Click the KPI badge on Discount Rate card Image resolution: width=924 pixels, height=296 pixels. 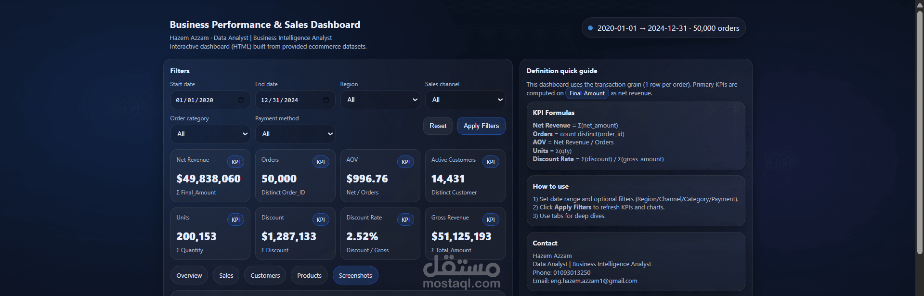coord(405,220)
